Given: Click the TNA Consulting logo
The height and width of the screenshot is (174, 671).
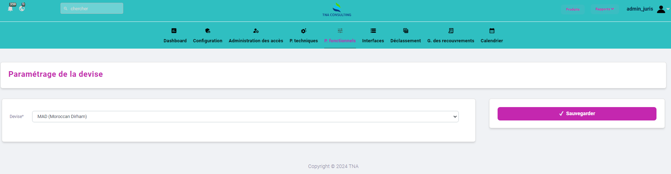Looking at the screenshot, I should (337, 10).
